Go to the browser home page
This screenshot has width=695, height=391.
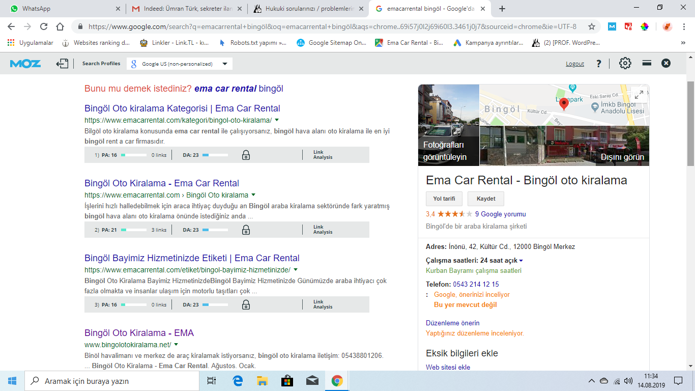60,26
